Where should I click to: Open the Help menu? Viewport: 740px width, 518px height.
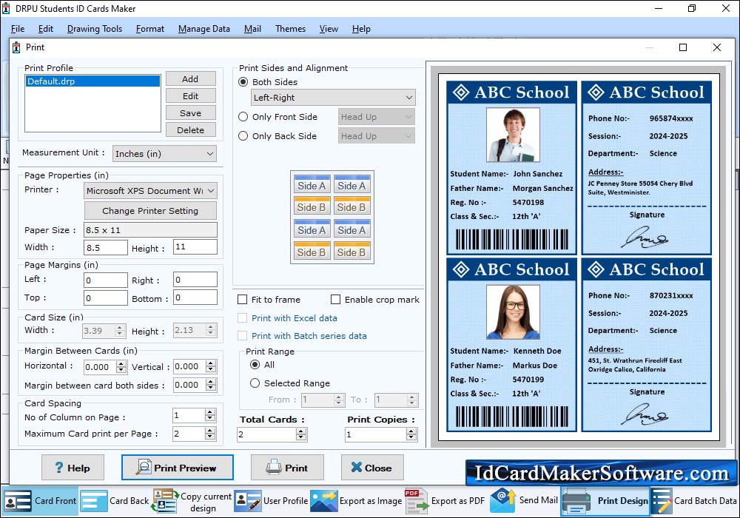[x=362, y=29]
